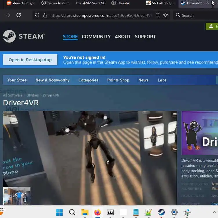Open the ABOUT page
The width and height of the screenshot is (218, 218).
123,37
